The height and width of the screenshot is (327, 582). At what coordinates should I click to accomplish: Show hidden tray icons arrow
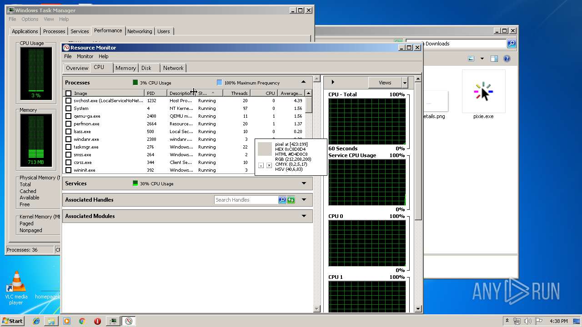[507, 321]
